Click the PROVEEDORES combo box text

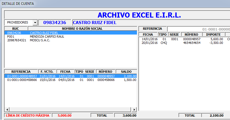[18, 22]
